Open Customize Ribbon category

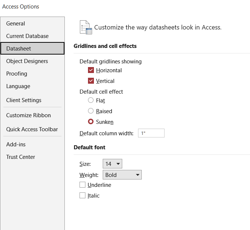pos(32,115)
